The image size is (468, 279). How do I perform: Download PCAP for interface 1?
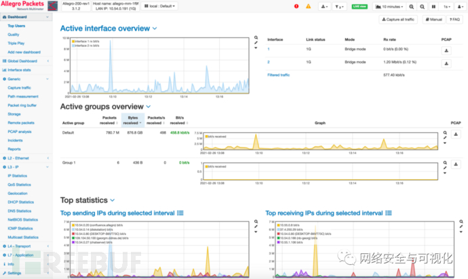446,50
